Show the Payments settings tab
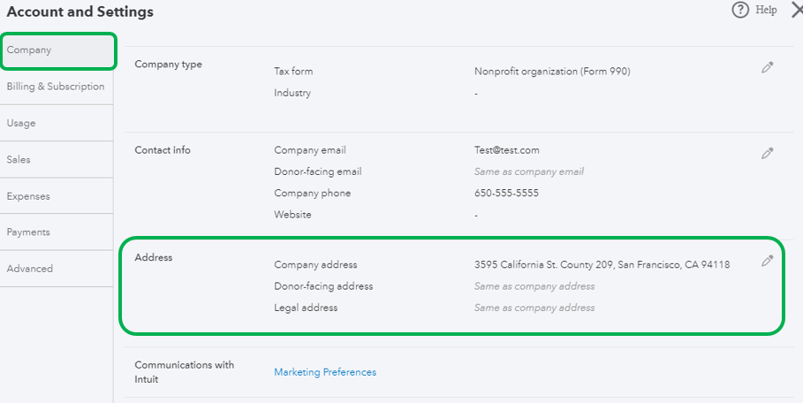The height and width of the screenshot is (403, 803). point(28,232)
